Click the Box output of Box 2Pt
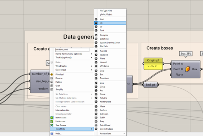The image size is (203, 136). pos(195,69)
